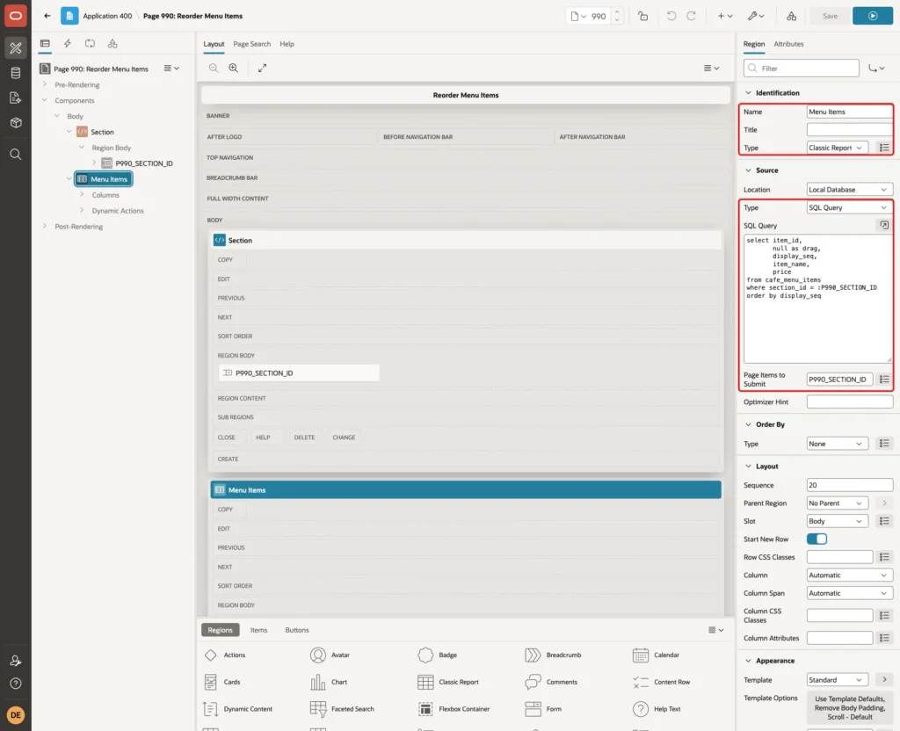Screen dimensions: 900x731
Task: Select the Layout tab
Action: tap(214, 44)
